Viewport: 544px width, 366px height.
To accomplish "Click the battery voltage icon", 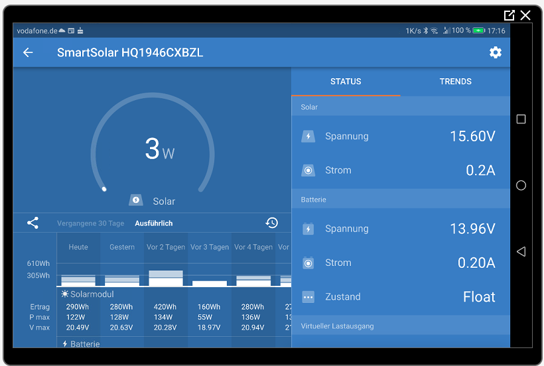I will pos(308,229).
